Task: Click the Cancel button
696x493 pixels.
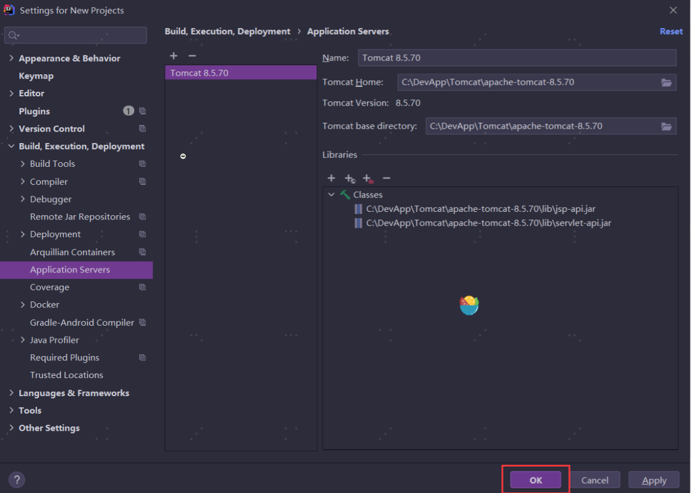Action: click(x=595, y=480)
